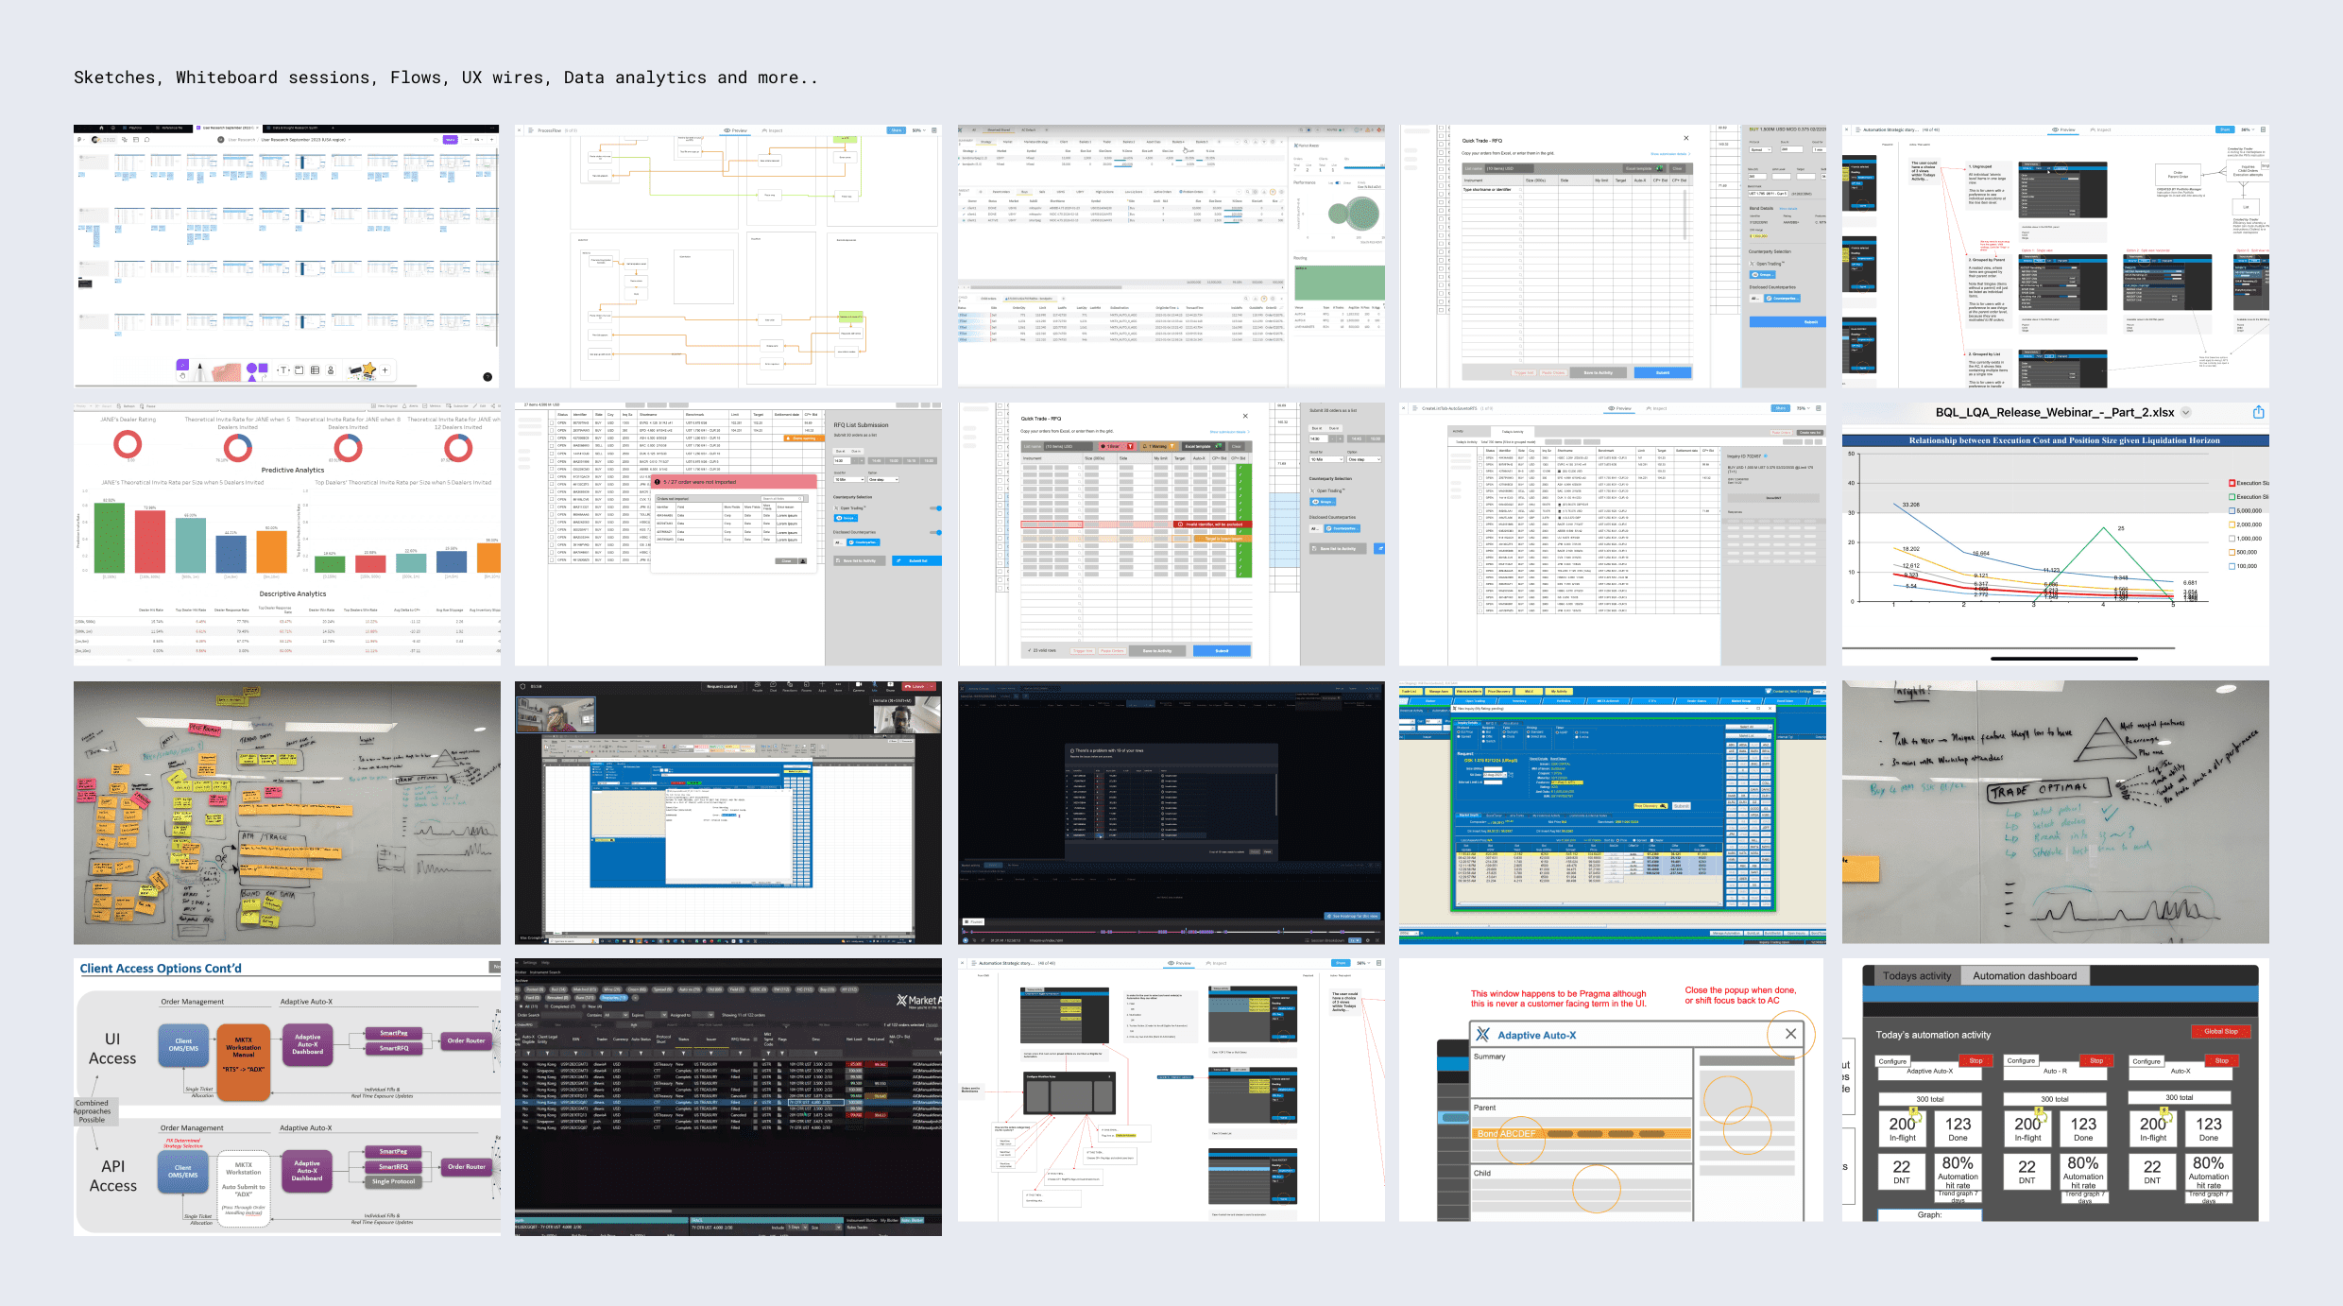Click the Adaptive Auto-X logo in the popup wireframe
The height and width of the screenshot is (1306, 2343).
pos(1483,1035)
